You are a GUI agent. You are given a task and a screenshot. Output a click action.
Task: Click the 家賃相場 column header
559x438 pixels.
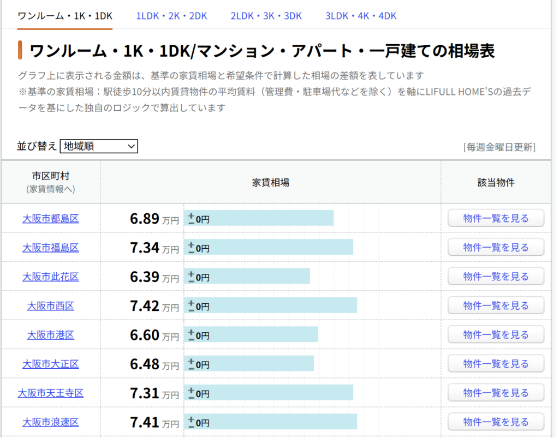(x=271, y=183)
